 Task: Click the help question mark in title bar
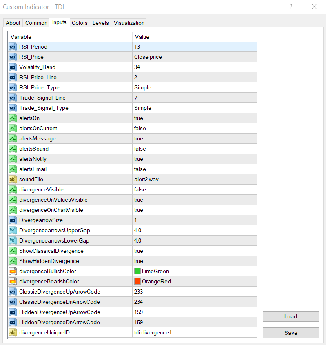(291, 7)
